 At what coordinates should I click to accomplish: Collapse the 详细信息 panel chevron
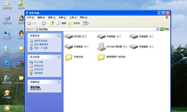pyautogui.click(x=59, y=82)
